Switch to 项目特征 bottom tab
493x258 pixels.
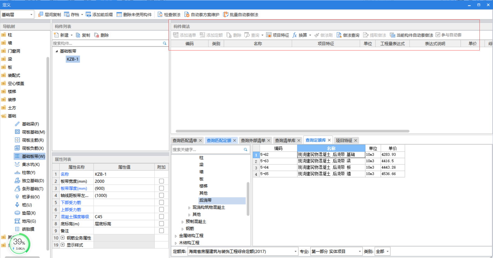click(x=344, y=140)
